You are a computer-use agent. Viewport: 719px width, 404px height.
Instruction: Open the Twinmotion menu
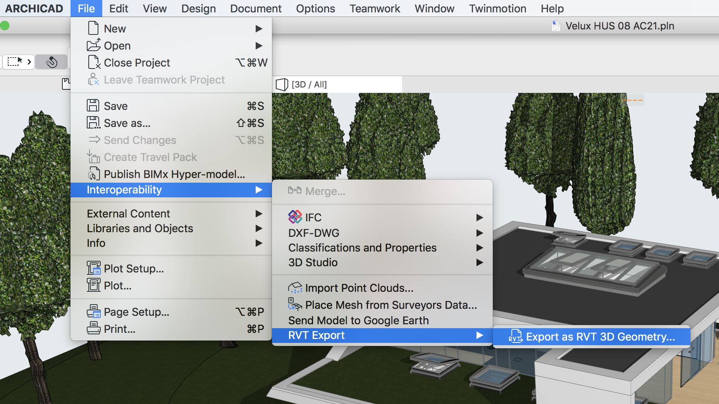(497, 9)
